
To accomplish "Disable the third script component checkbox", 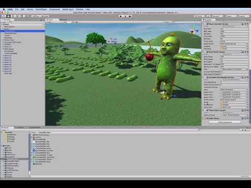I will pos(207,77).
